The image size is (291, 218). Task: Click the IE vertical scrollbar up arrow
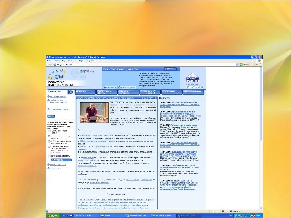coord(261,68)
